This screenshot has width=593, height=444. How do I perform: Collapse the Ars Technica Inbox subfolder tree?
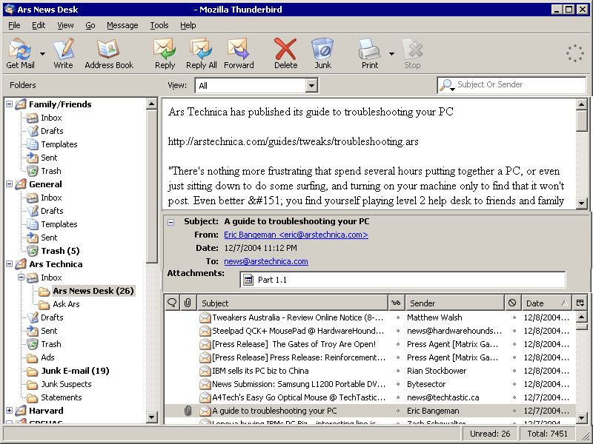tap(21, 277)
